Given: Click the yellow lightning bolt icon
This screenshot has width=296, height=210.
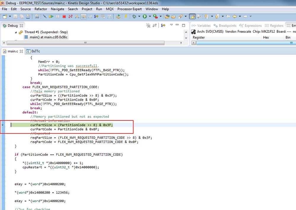Looking at the screenshot, I should [126, 17].
